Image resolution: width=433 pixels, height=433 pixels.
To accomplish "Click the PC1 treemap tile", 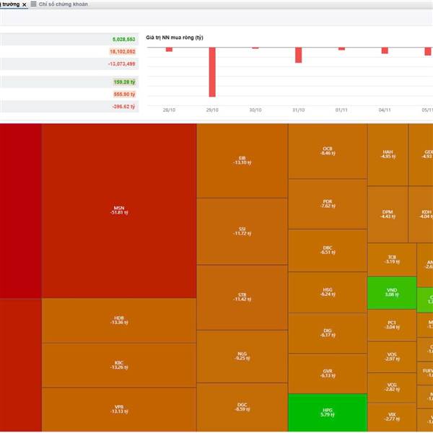I will point(392,325).
